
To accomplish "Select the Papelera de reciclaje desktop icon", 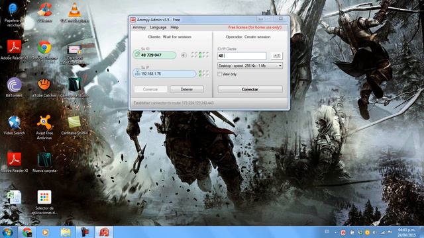I will click(13, 15).
